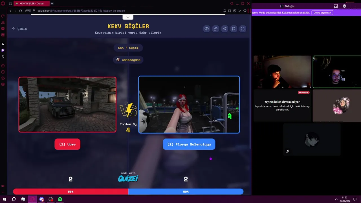Open the Aria AI sidebar icon
361x203 pixels.
3,44
